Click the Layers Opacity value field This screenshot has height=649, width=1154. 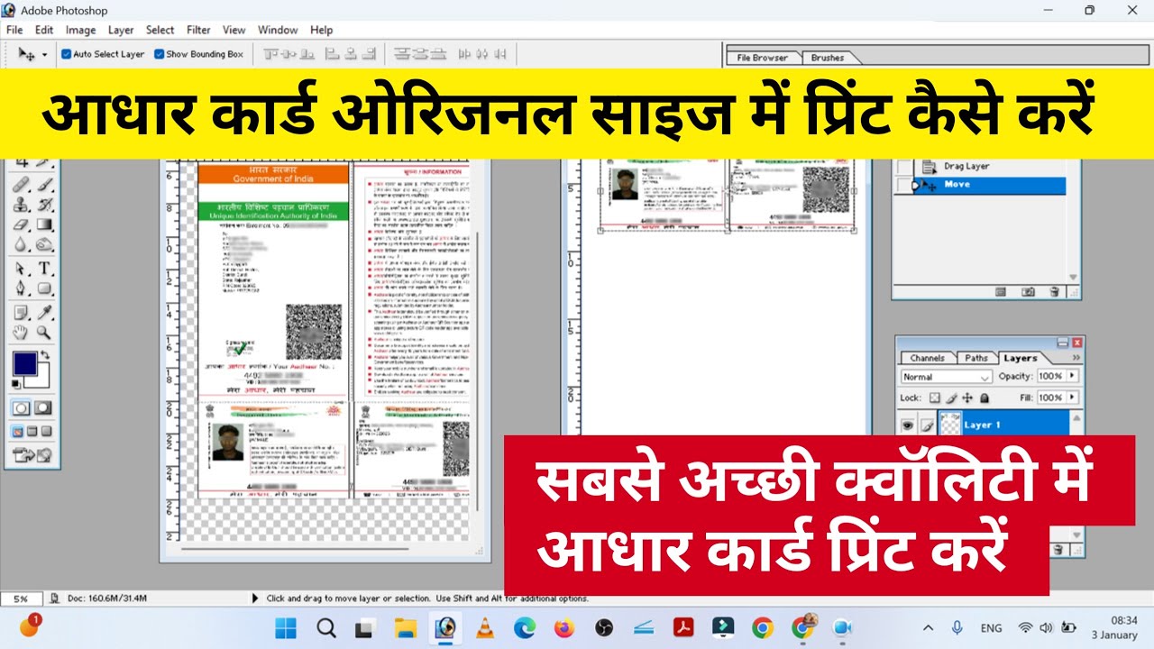coord(1051,376)
